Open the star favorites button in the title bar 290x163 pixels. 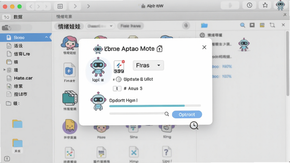265,5
